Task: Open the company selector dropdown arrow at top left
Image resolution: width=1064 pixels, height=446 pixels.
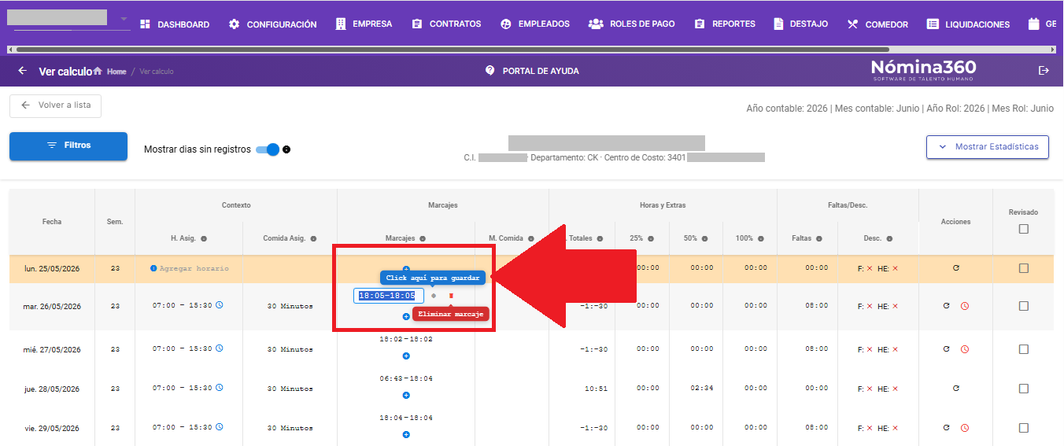Action: pos(124,19)
